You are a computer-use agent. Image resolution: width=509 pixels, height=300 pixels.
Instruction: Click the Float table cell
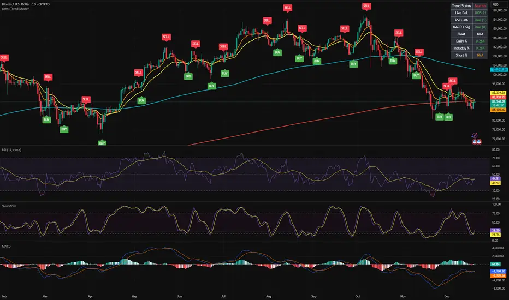(461, 34)
